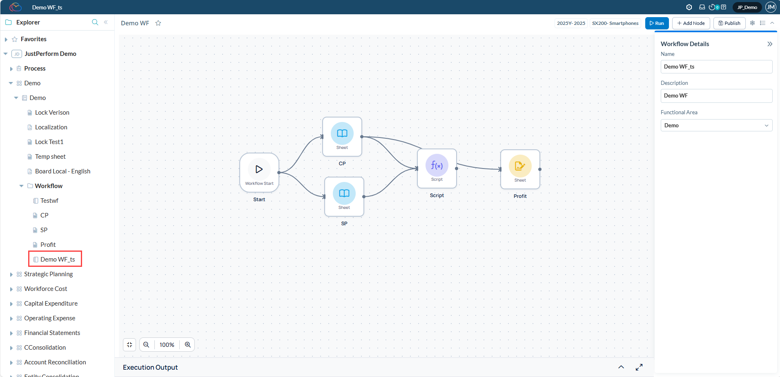The height and width of the screenshot is (377, 780).
Task: Click the Add Node button
Action: (691, 23)
